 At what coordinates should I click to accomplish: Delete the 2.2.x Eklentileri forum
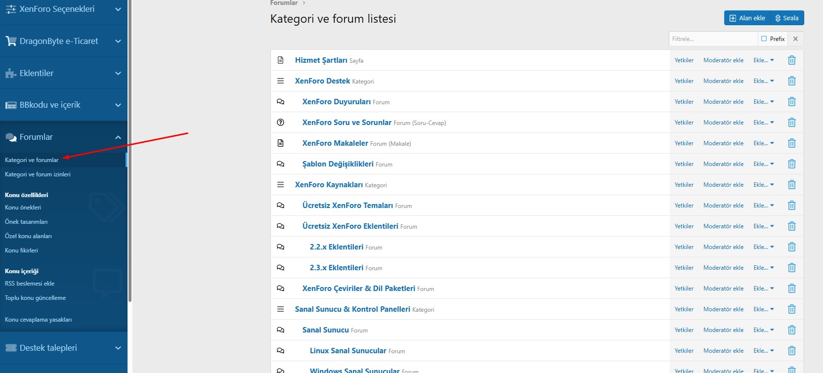tap(791, 247)
